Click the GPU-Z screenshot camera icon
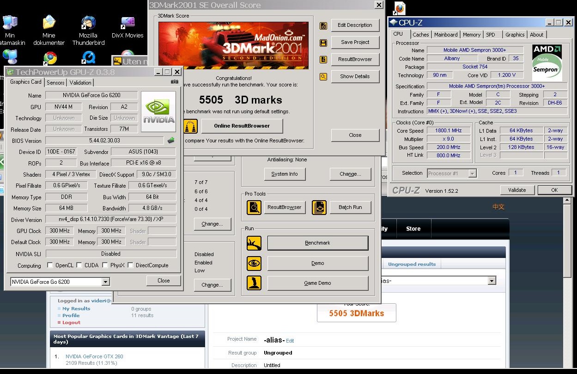 pos(174,82)
